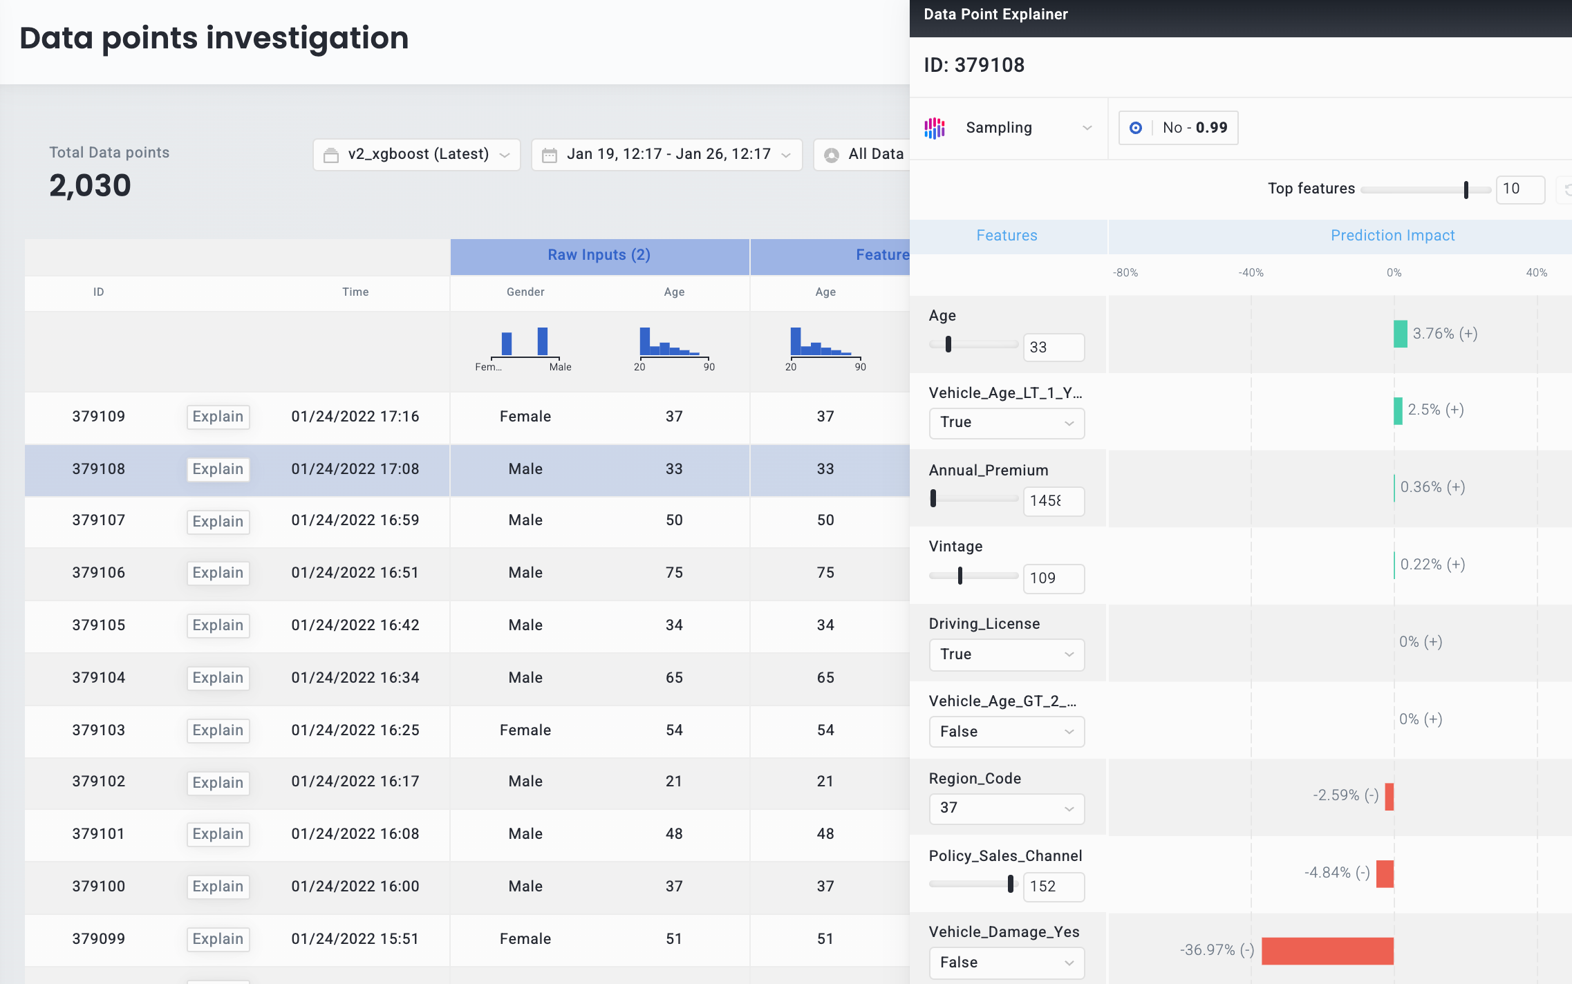Open the Region_Code 37 dropdown
Screen dimensions: 1572x984
pos(1007,808)
